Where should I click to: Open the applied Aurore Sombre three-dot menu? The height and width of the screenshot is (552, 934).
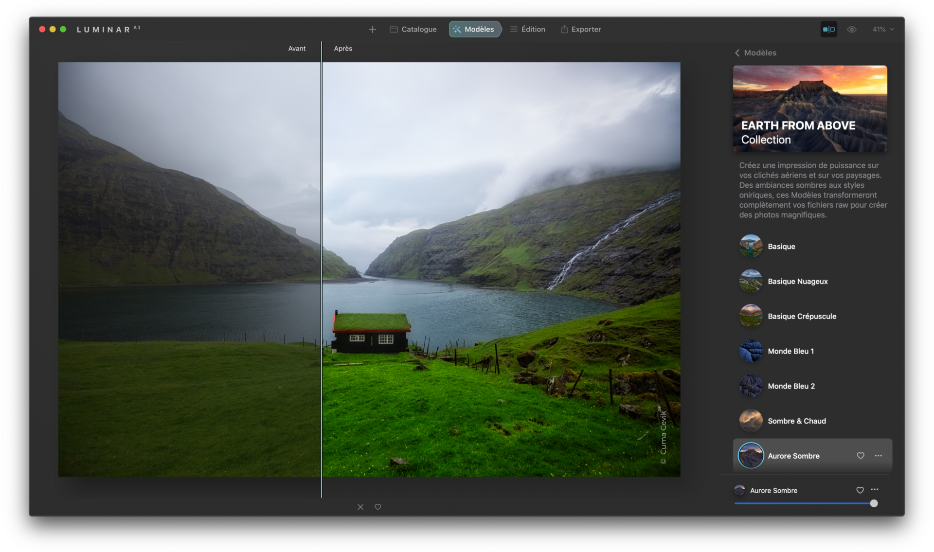click(x=875, y=490)
